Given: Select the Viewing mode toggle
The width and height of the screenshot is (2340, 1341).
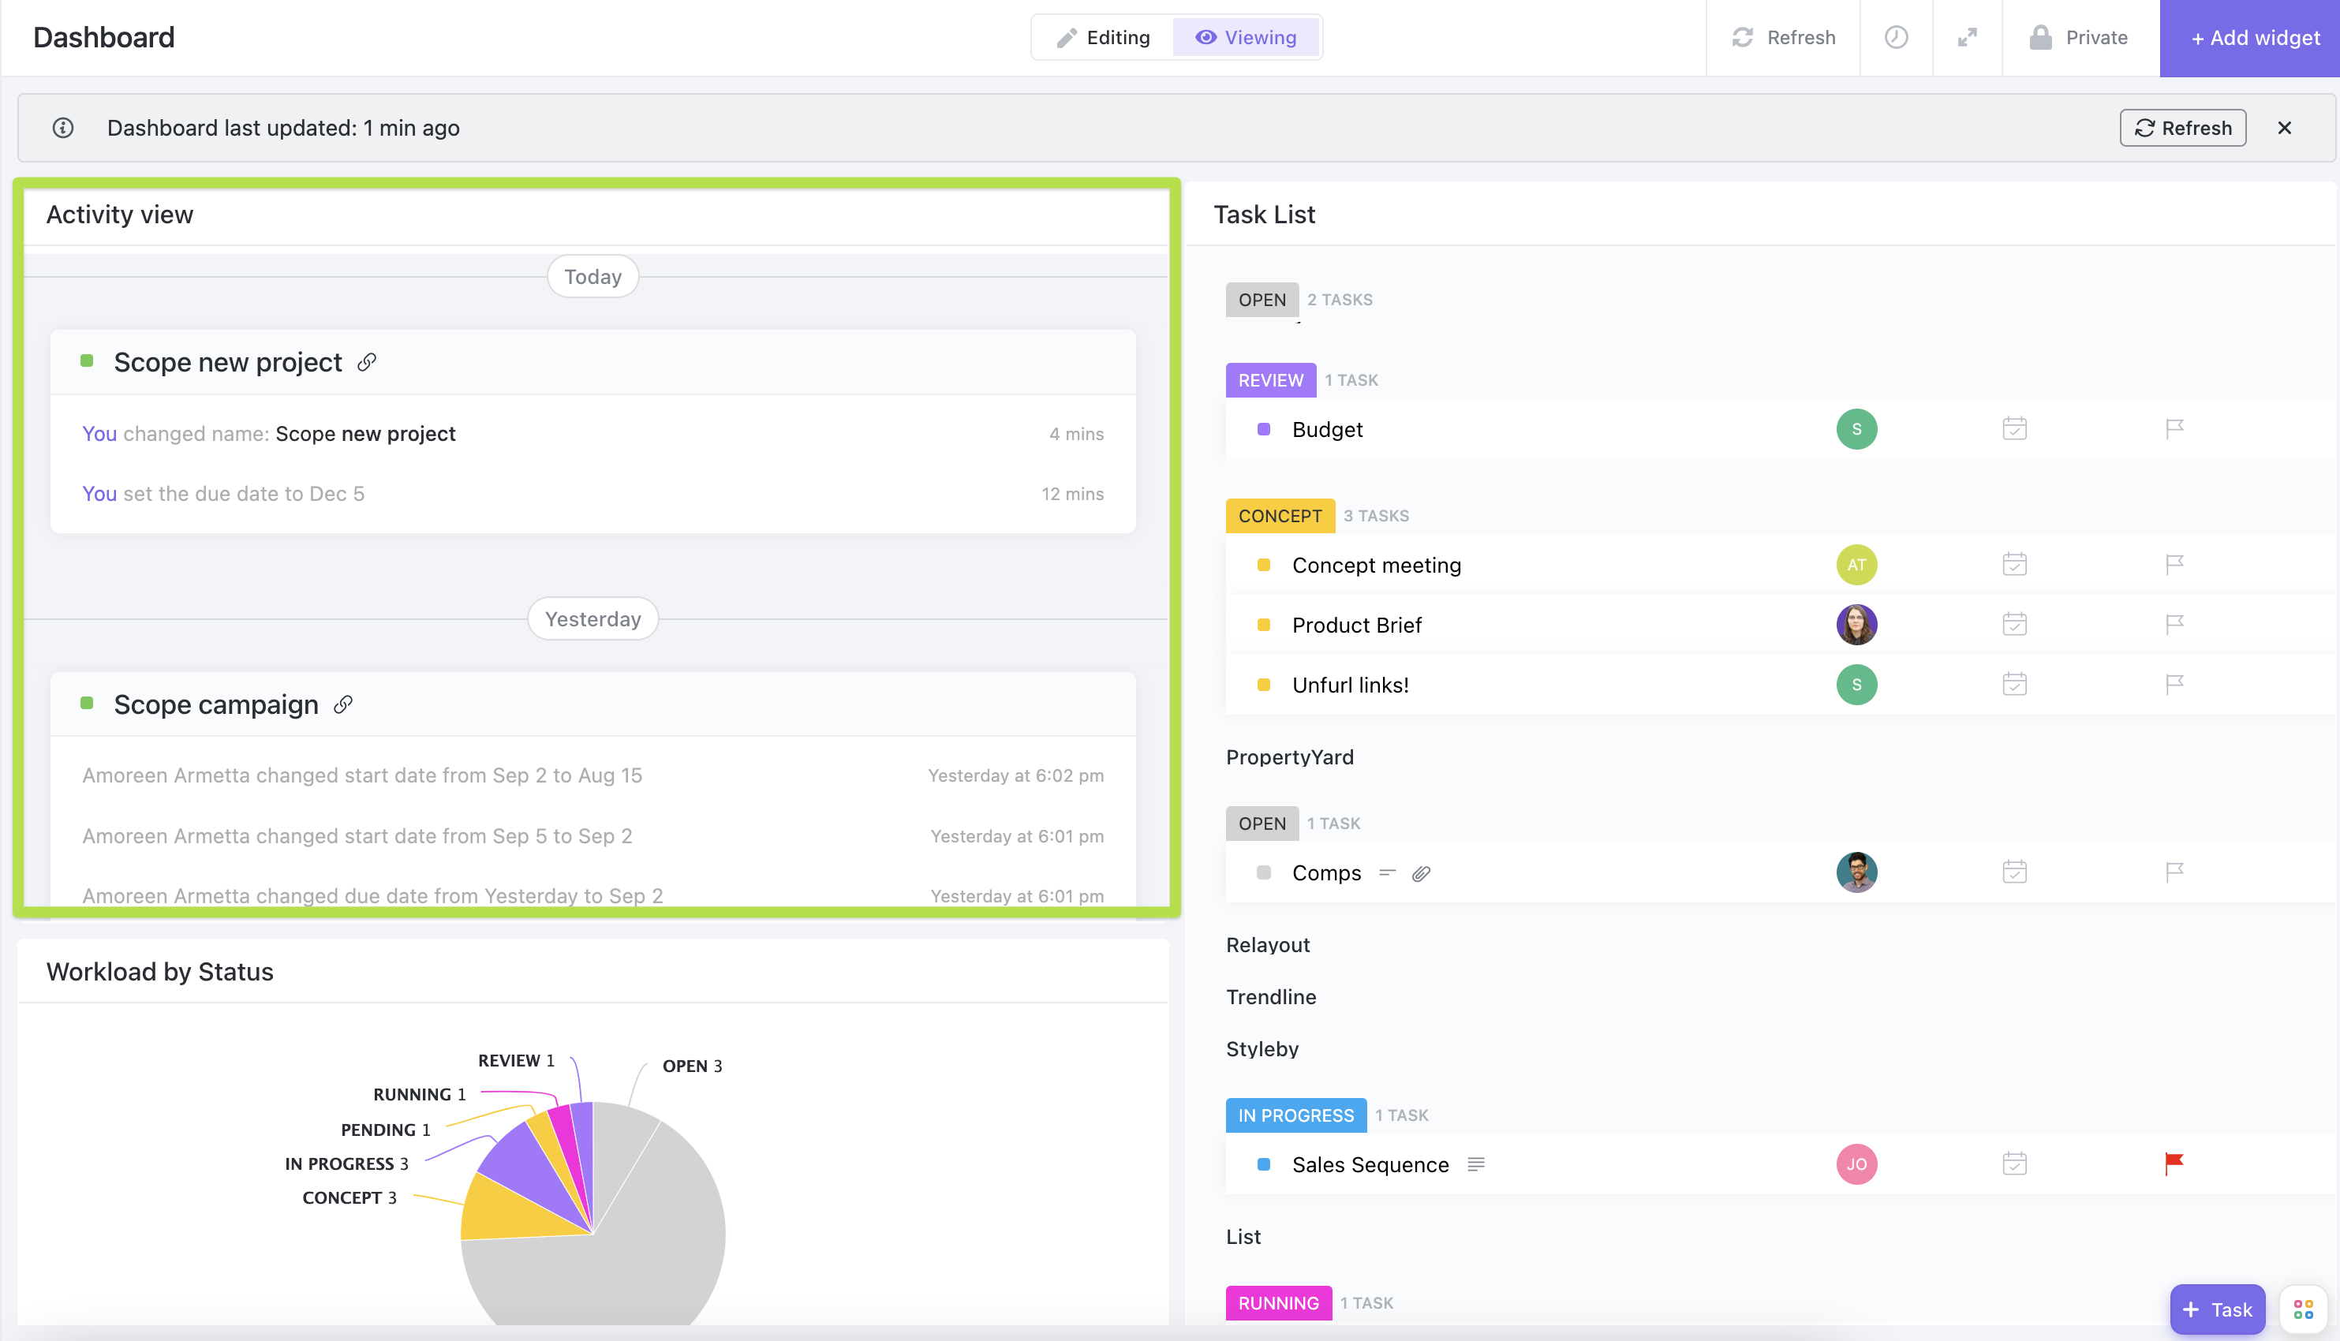Looking at the screenshot, I should pos(1246,38).
